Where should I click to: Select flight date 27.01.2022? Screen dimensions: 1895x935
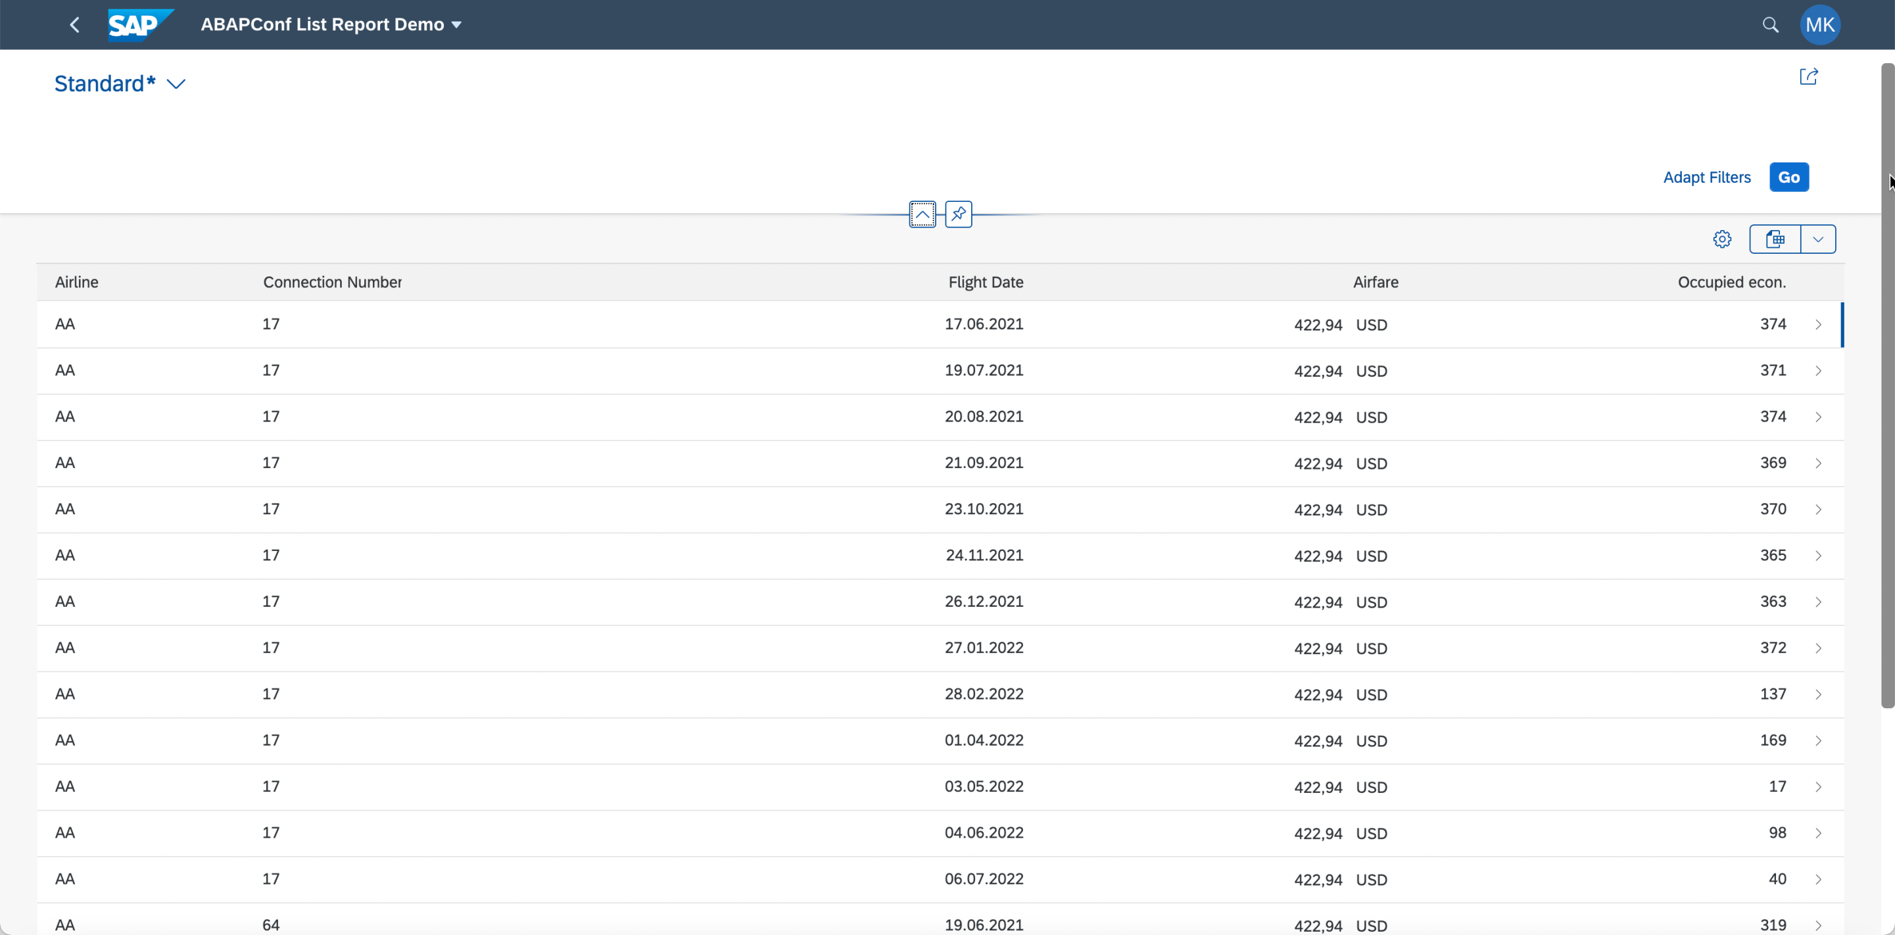pos(984,648)
